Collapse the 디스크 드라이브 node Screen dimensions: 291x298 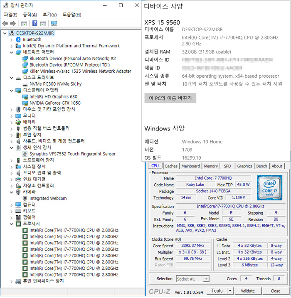[x=11, y=78]
